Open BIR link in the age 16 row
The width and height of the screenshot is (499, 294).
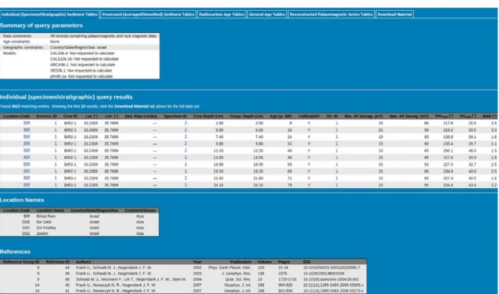tap(27, 130)
